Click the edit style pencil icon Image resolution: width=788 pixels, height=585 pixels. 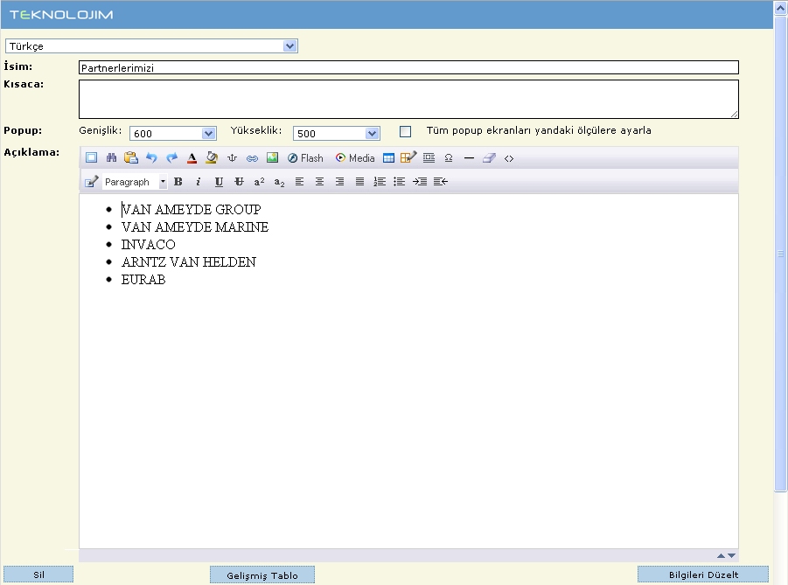tap(91, 181)
